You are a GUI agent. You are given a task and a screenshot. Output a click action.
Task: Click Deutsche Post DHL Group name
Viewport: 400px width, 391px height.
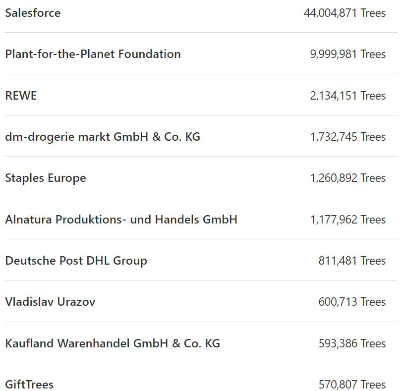76,261
